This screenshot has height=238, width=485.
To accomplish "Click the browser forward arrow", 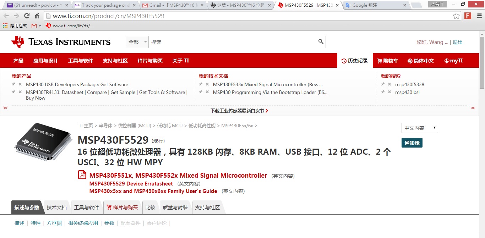I will tap(16, 16).
